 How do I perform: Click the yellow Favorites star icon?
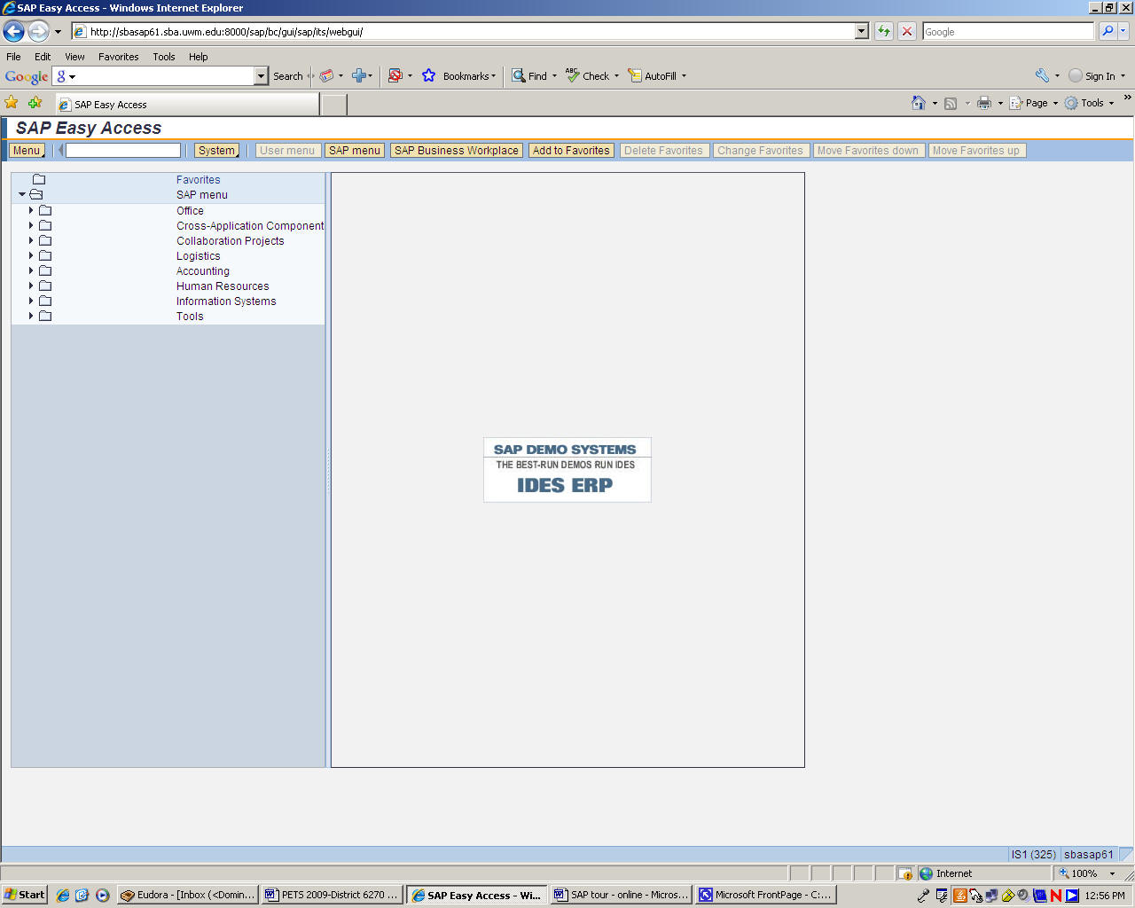tap(12, 103)
